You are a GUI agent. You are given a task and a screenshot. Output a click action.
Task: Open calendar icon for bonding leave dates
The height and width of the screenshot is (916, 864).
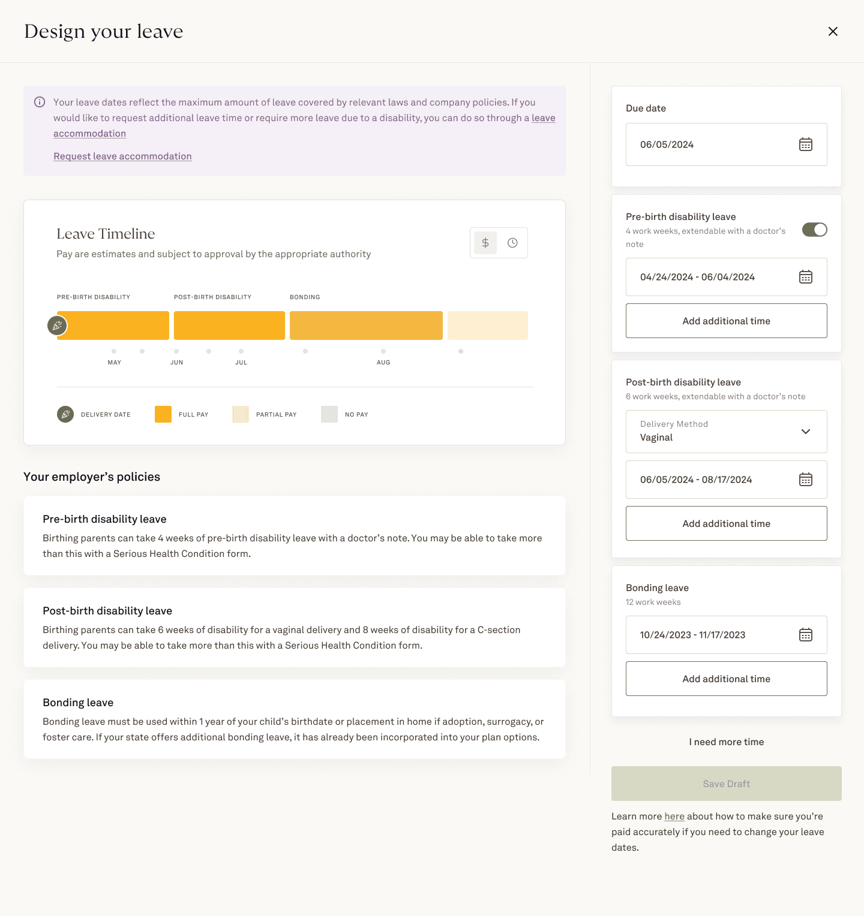pyautogui.click(x=805, y=635)
